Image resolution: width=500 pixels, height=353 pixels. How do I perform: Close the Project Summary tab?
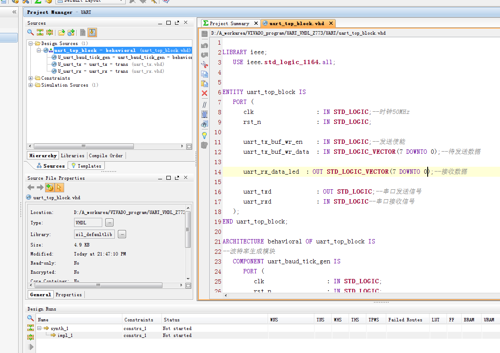[256, 23]
